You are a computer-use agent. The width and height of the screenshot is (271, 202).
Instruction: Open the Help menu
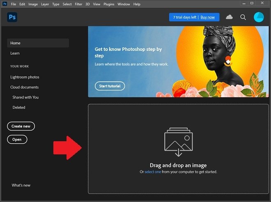tap(137, 4)
